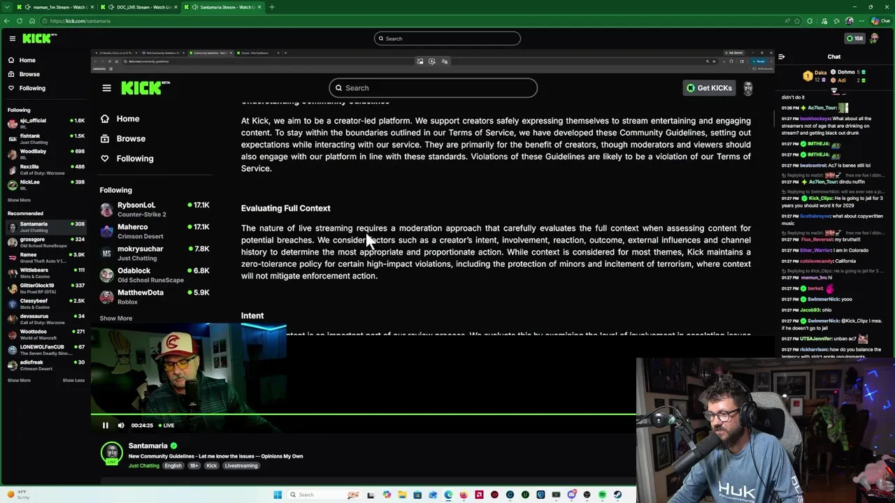Mute the mamun_1m Stream browser tab audio
895x503 pixels.
[x=27, y=7]
